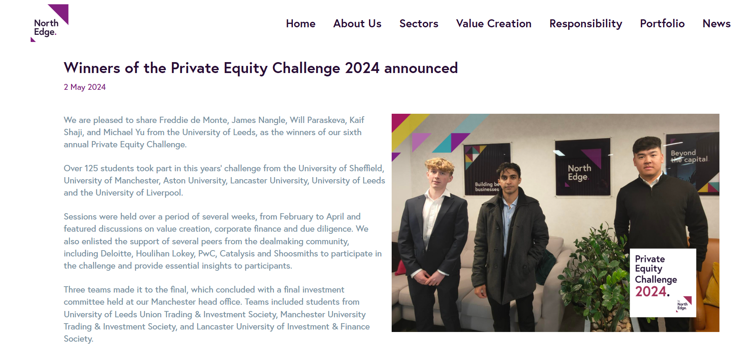Viewport: 735px width, 345px height.
Task: Navigate to the Responsibility section
Action: pos(585,24)
